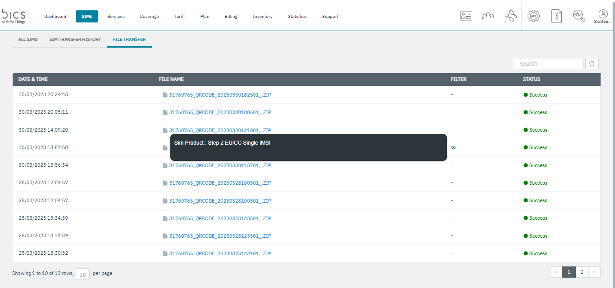Open the Inventory menu

(262, 17)
